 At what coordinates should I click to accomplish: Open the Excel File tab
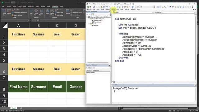3,7
